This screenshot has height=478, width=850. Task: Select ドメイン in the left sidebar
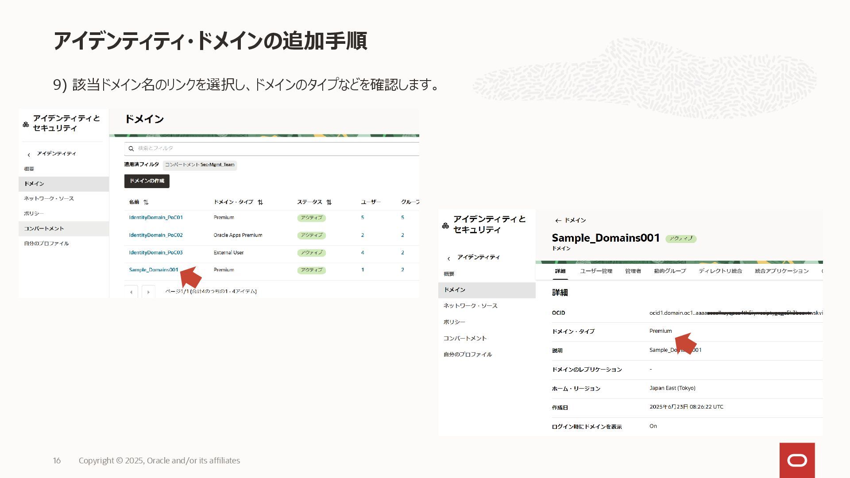click(64, 184)
